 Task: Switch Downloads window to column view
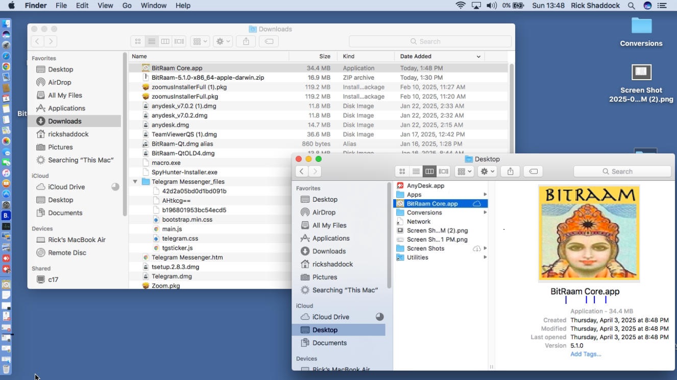(x=165, y=41)
